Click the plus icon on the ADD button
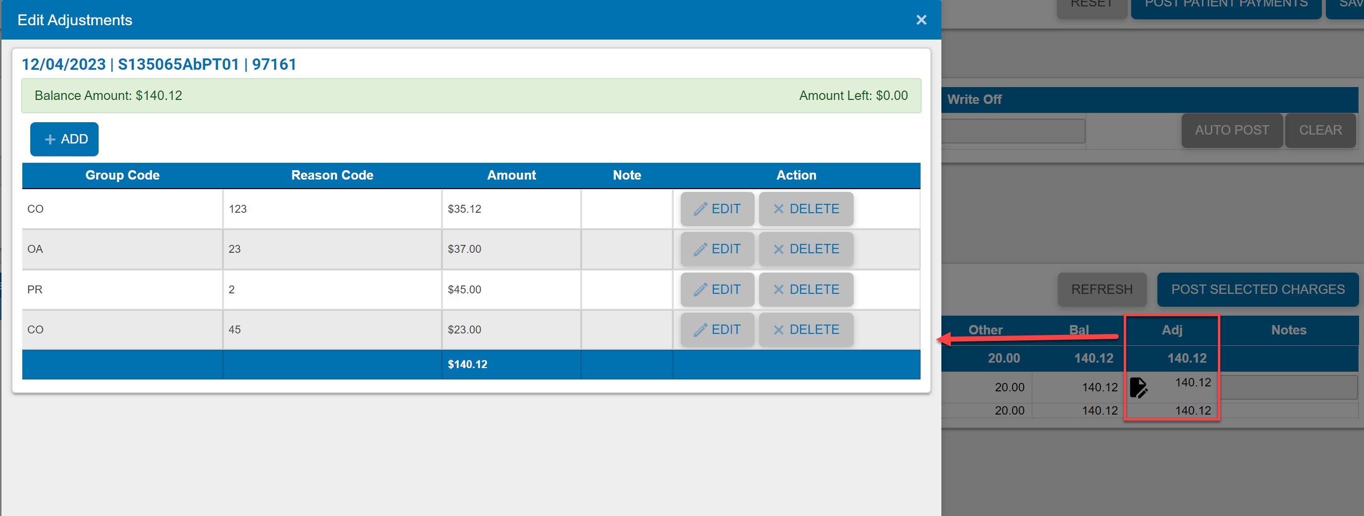Screen dimensions: 1364x516 point(50,139)
